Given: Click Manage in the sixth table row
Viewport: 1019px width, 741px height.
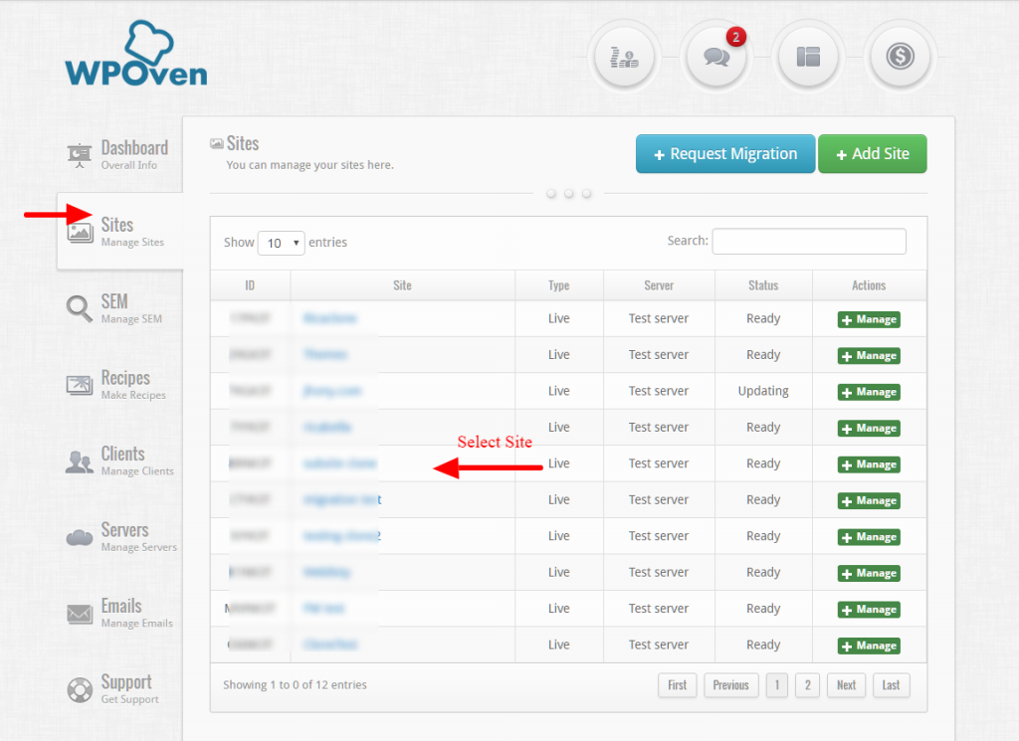Looking at the screenshot, I should point(869,500).
